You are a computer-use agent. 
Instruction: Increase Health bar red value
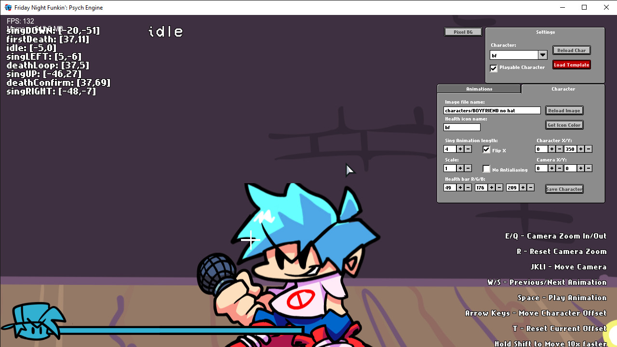(460, 187)
